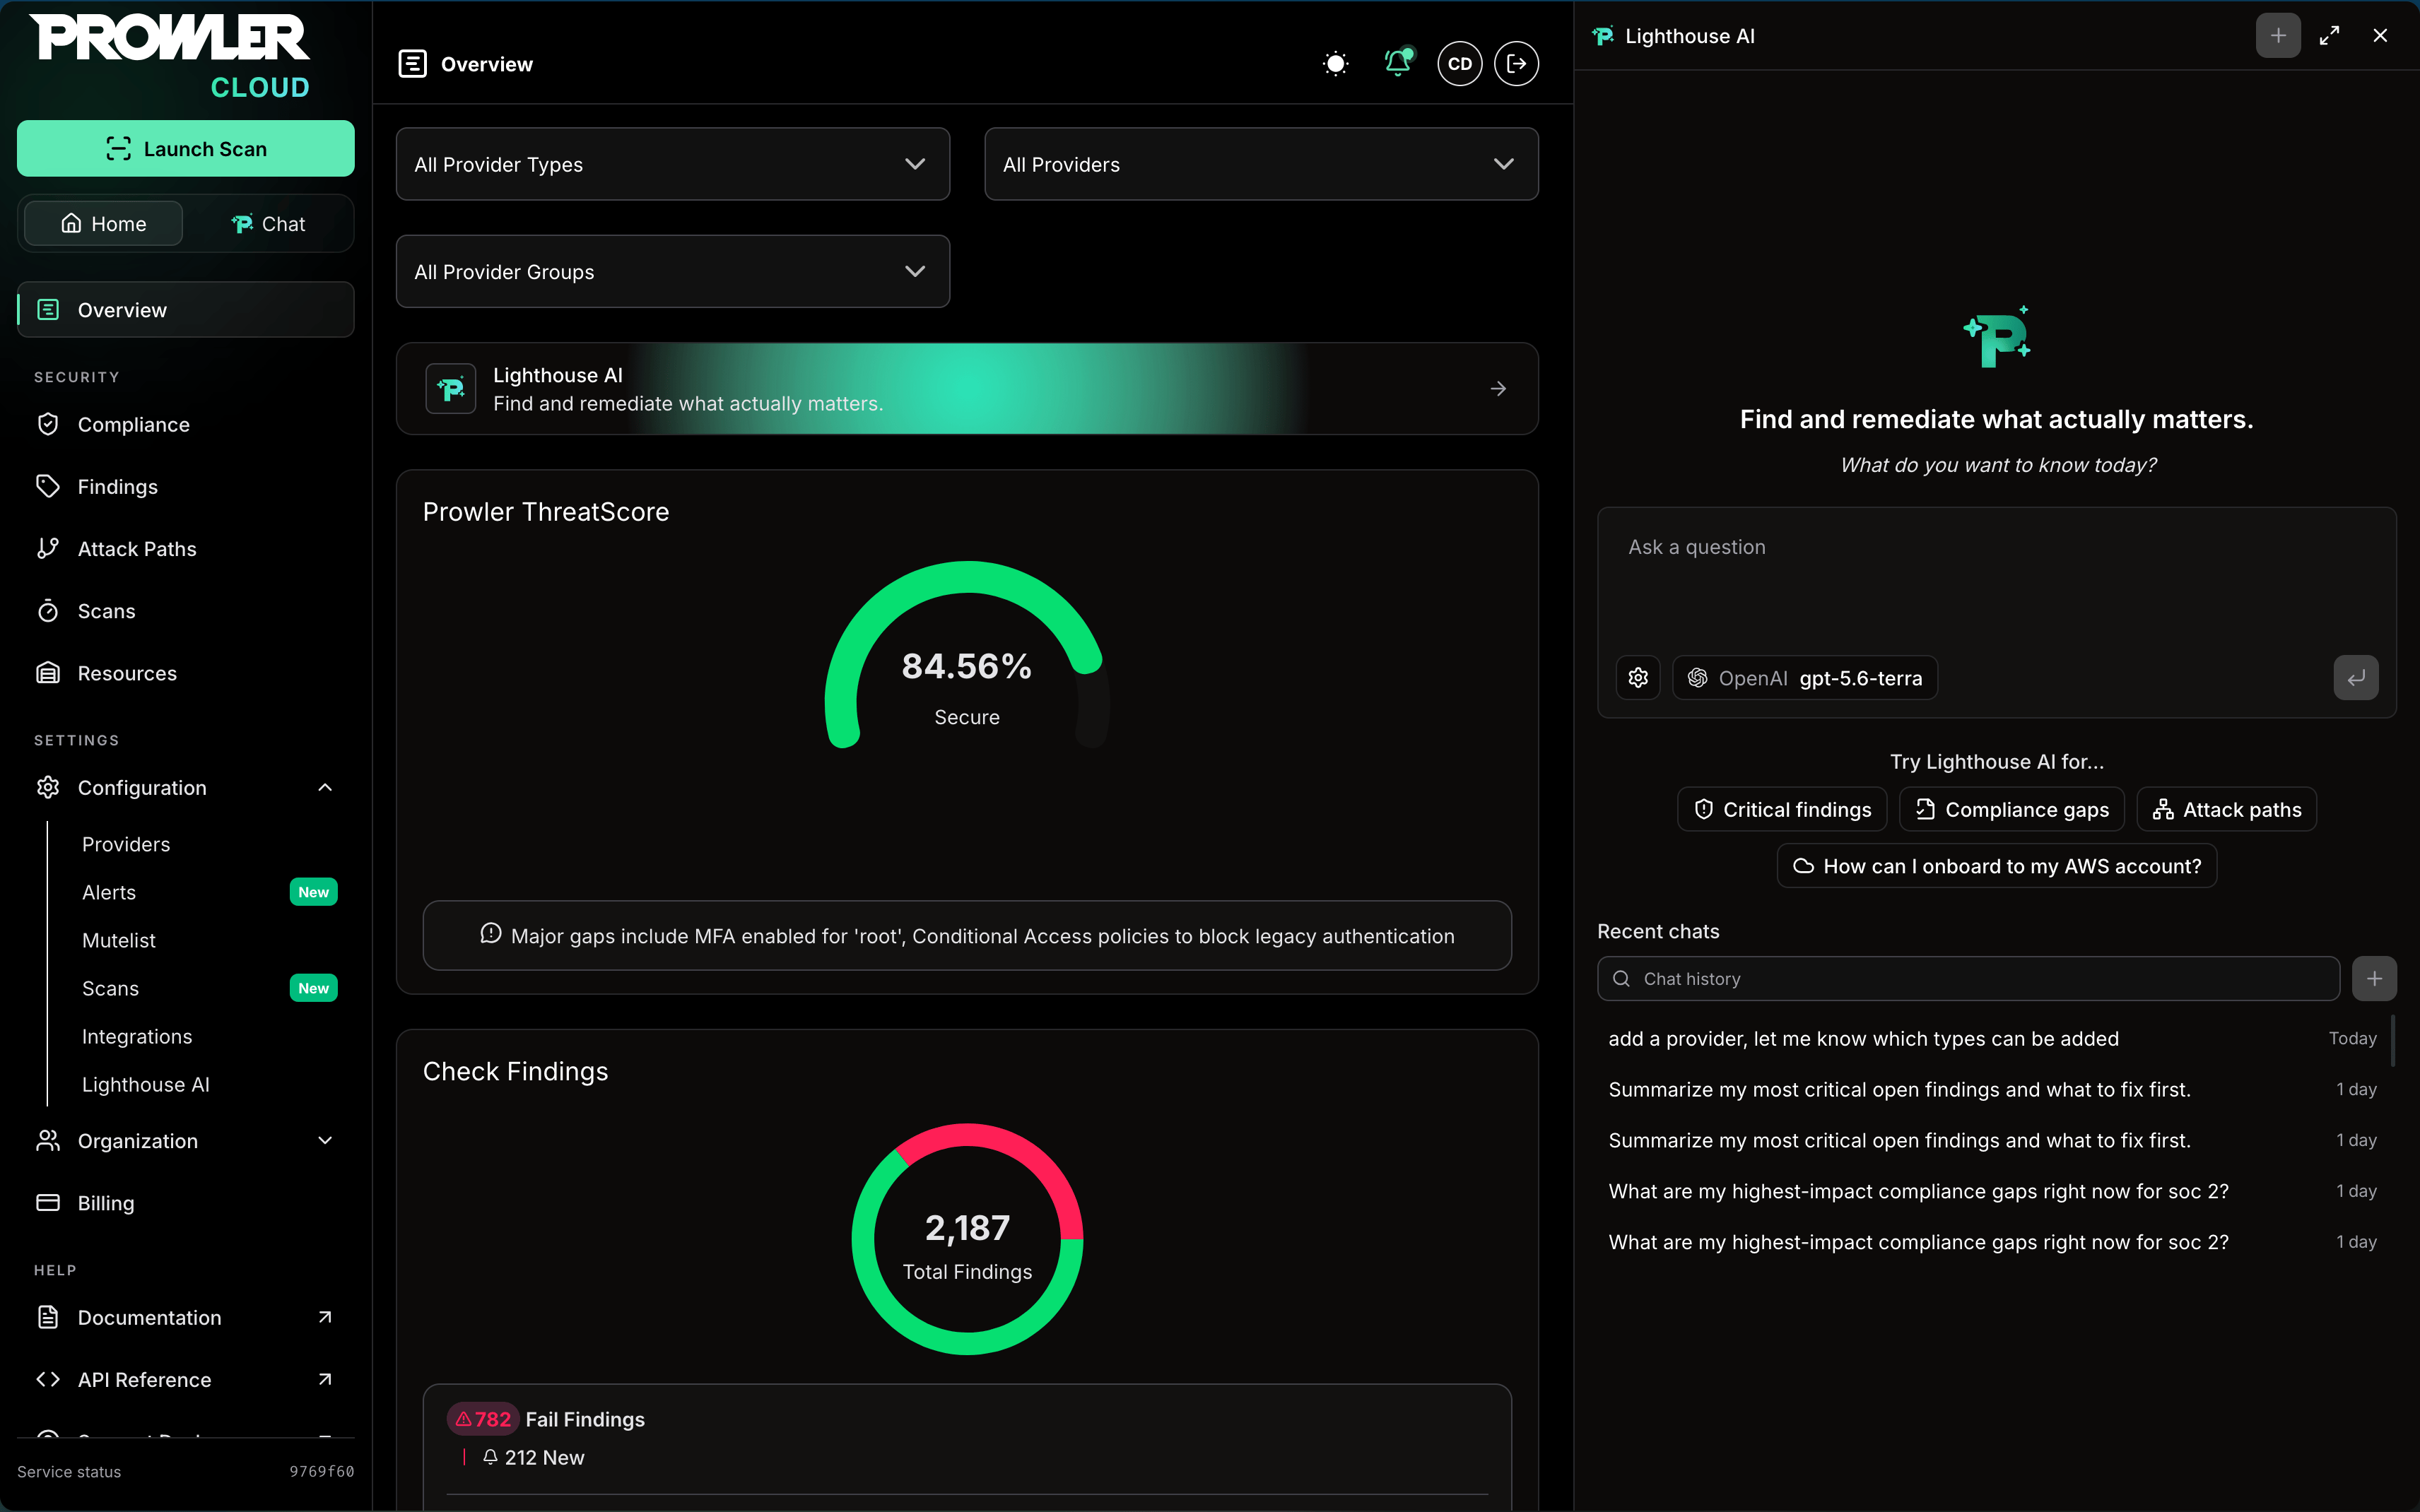This screenshot has width=2420, height=1512.
Task: Open Attack Paths in sidebar
Action: tap(186, 549)
